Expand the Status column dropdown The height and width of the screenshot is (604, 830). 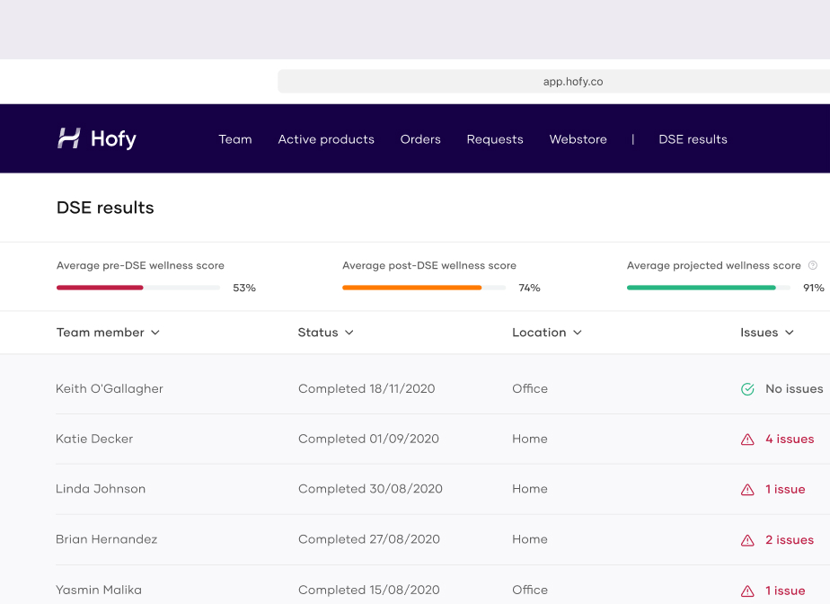tap(349, 333)
